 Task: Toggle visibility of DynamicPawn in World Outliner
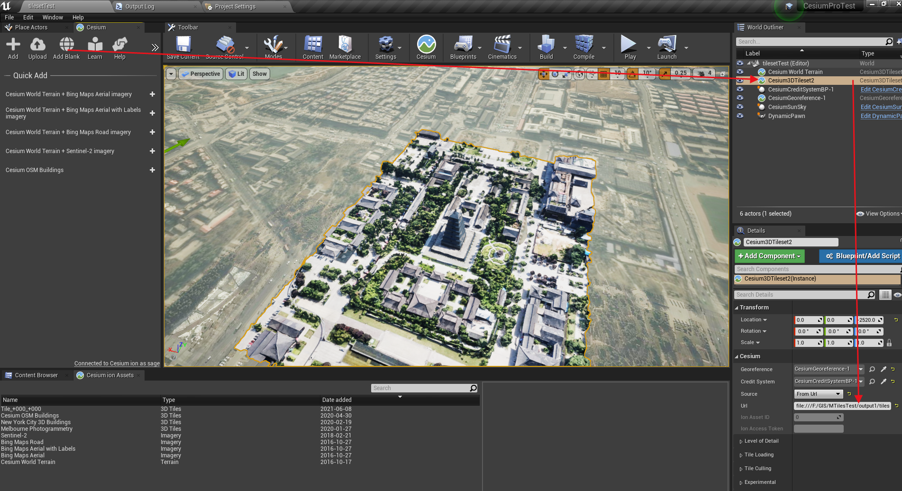(740, 116)
